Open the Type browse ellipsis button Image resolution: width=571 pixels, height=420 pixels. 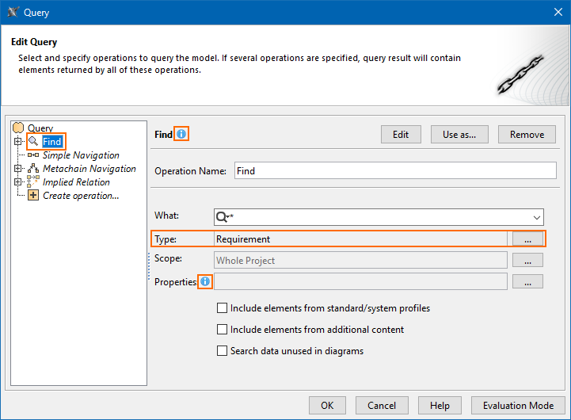click(527, 239)
